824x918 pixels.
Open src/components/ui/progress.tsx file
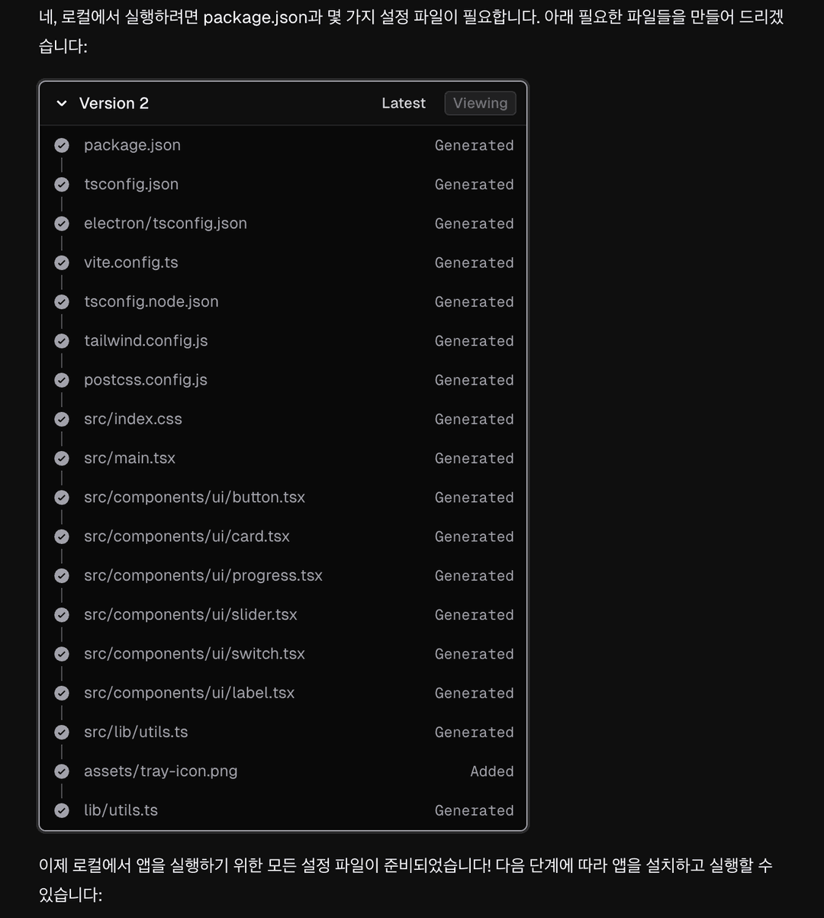pyautogui.click(x=203, y=575)
